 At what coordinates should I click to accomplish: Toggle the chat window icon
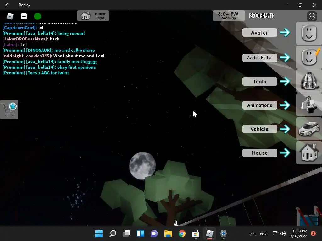coord(24,16)
